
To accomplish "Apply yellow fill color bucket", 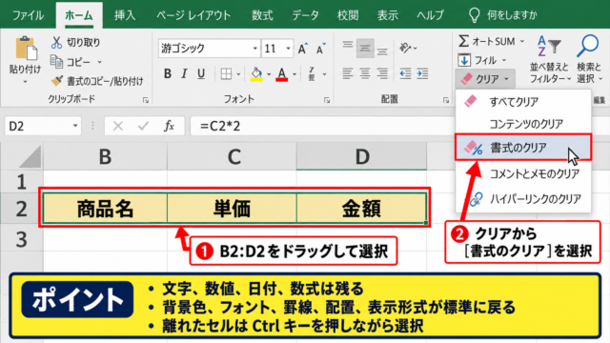I will click(256, 74).
